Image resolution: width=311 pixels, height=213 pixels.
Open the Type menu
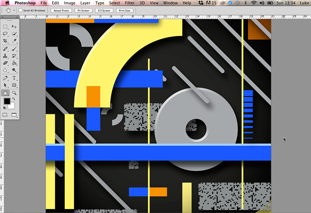(99, 3)
